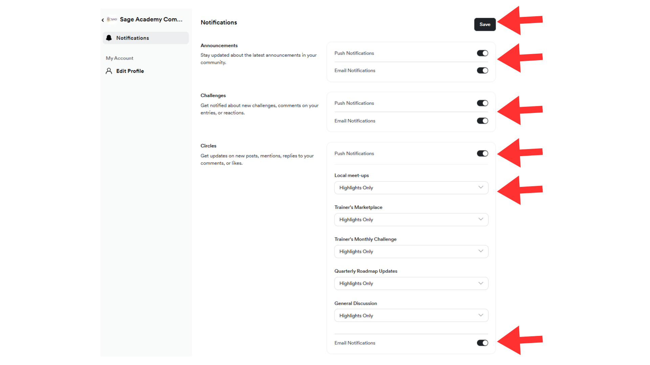Click the back chevron beside community name
Image resolution: width=650 pixels, height=365 pixels.
103,20
